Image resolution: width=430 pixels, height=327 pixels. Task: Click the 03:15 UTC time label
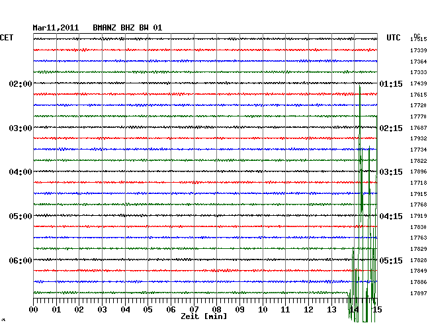[391, 172]
